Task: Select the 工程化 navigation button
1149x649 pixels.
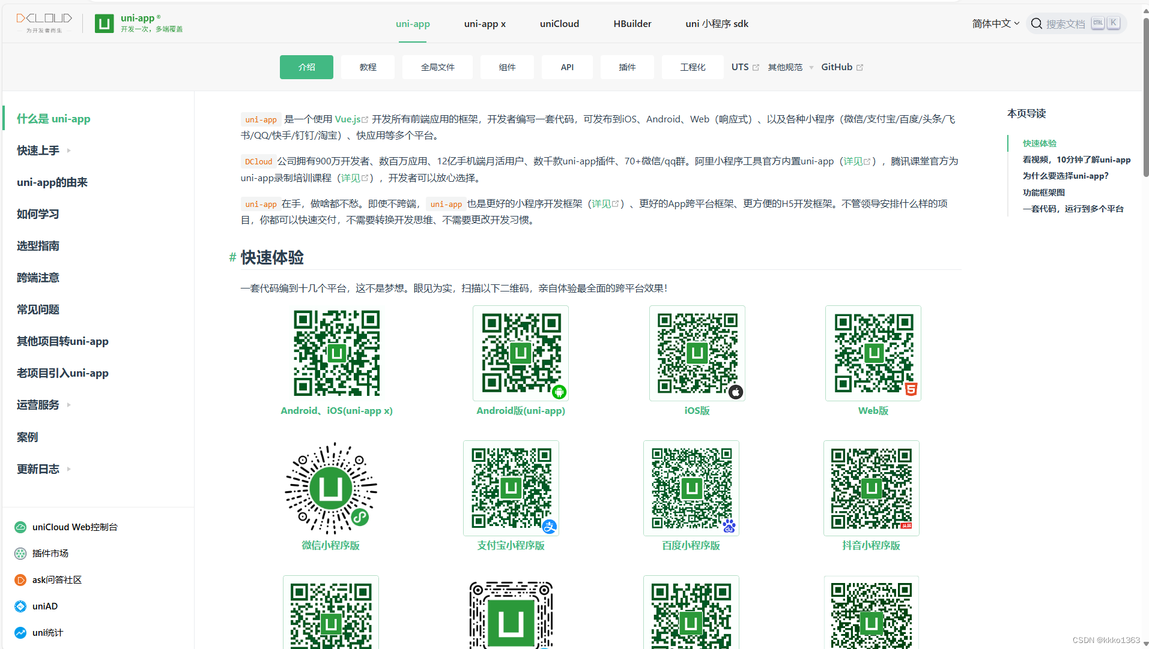Action: [693, 67]
